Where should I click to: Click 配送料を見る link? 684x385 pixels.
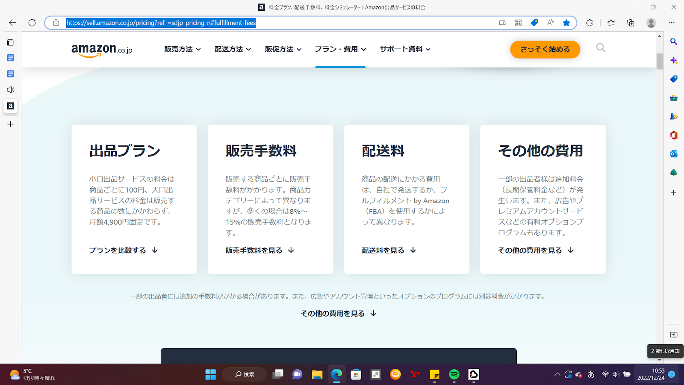coord(389,250)
